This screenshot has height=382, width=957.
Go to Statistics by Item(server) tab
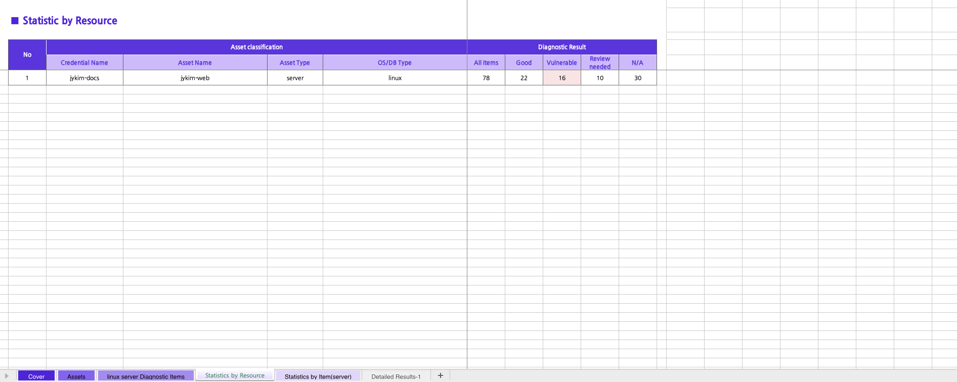tap(318, 376)
